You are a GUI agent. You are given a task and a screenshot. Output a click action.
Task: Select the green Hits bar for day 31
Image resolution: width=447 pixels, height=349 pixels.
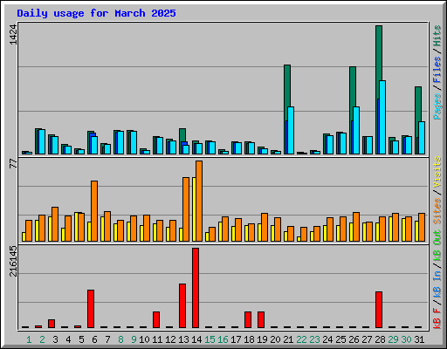(x=418, y=104)
